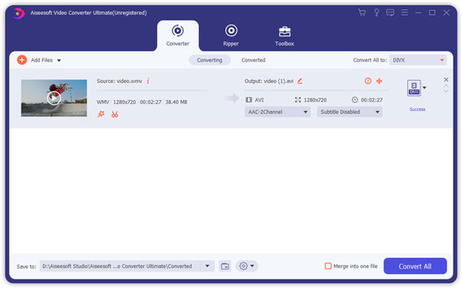Expand the format profile arrow
The height and width of the screenshot is (288, 462).
tap(424, 88)
